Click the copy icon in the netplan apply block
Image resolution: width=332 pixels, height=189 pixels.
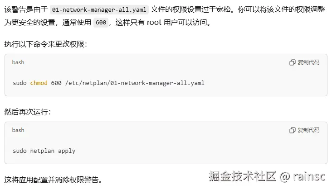pos(292,130)
